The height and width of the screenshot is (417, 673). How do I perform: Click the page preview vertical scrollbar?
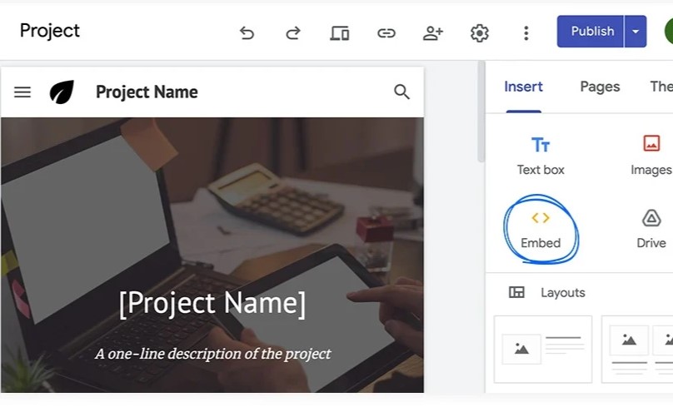[481, 112]
